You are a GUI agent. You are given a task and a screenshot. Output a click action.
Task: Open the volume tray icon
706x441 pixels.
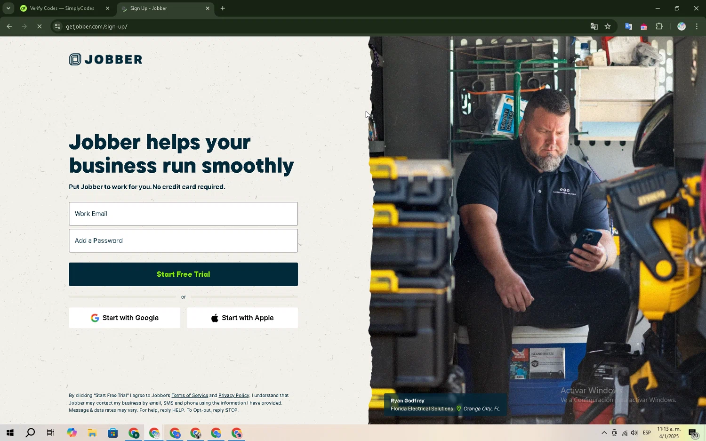[634, 433]
